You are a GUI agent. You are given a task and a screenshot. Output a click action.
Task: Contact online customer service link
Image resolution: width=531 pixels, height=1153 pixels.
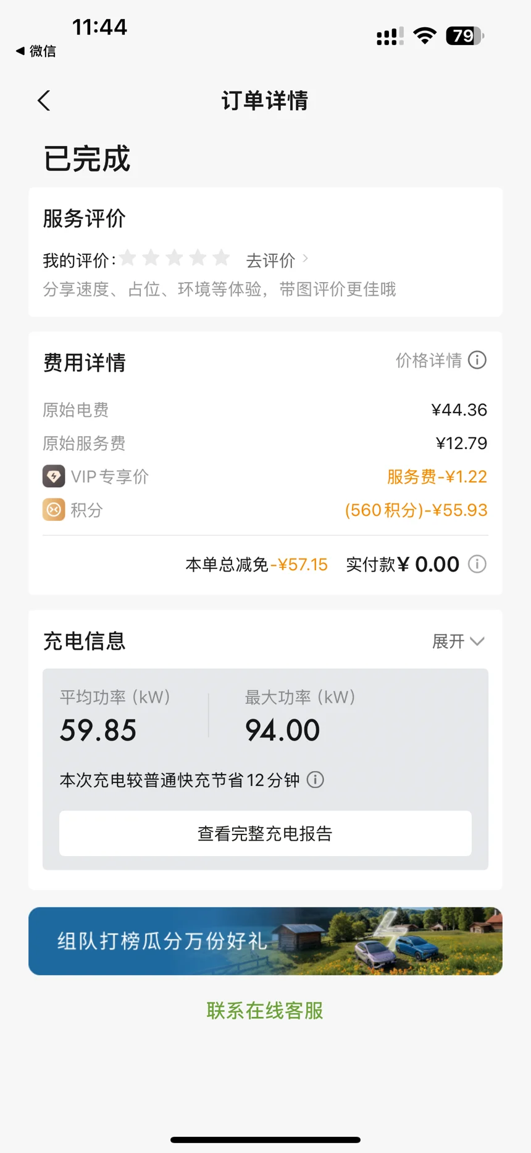tap(265, 1011)
